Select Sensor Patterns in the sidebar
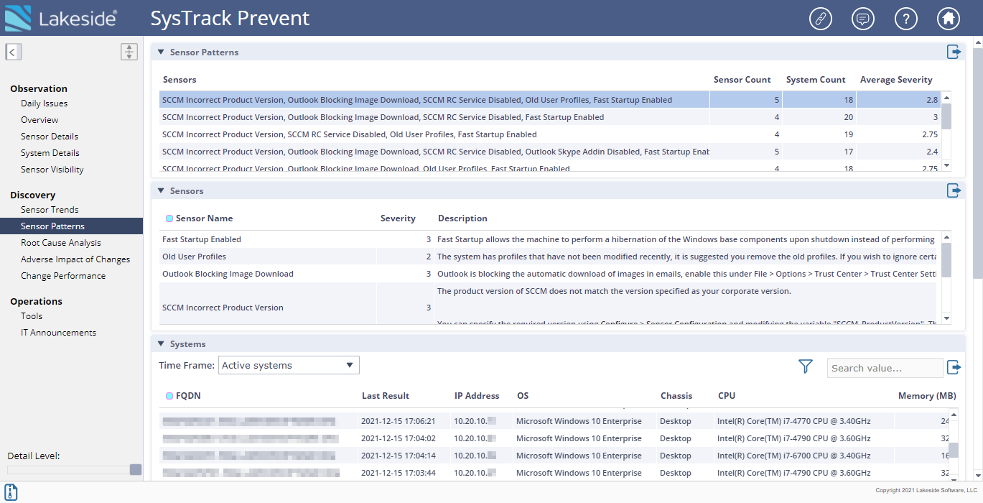 pyautogui.click(x=72, y=226)
